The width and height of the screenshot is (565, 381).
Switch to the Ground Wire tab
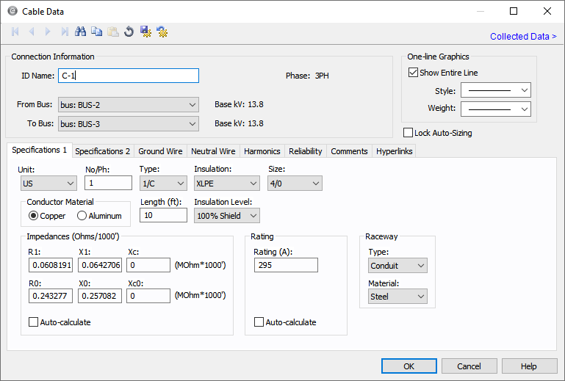[x=160, y=151]
